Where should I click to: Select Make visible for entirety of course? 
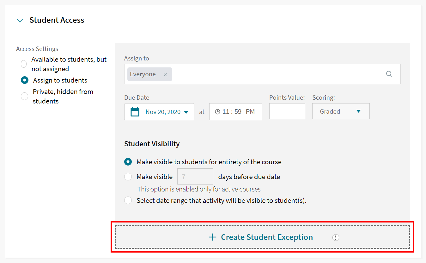(128, 162)
